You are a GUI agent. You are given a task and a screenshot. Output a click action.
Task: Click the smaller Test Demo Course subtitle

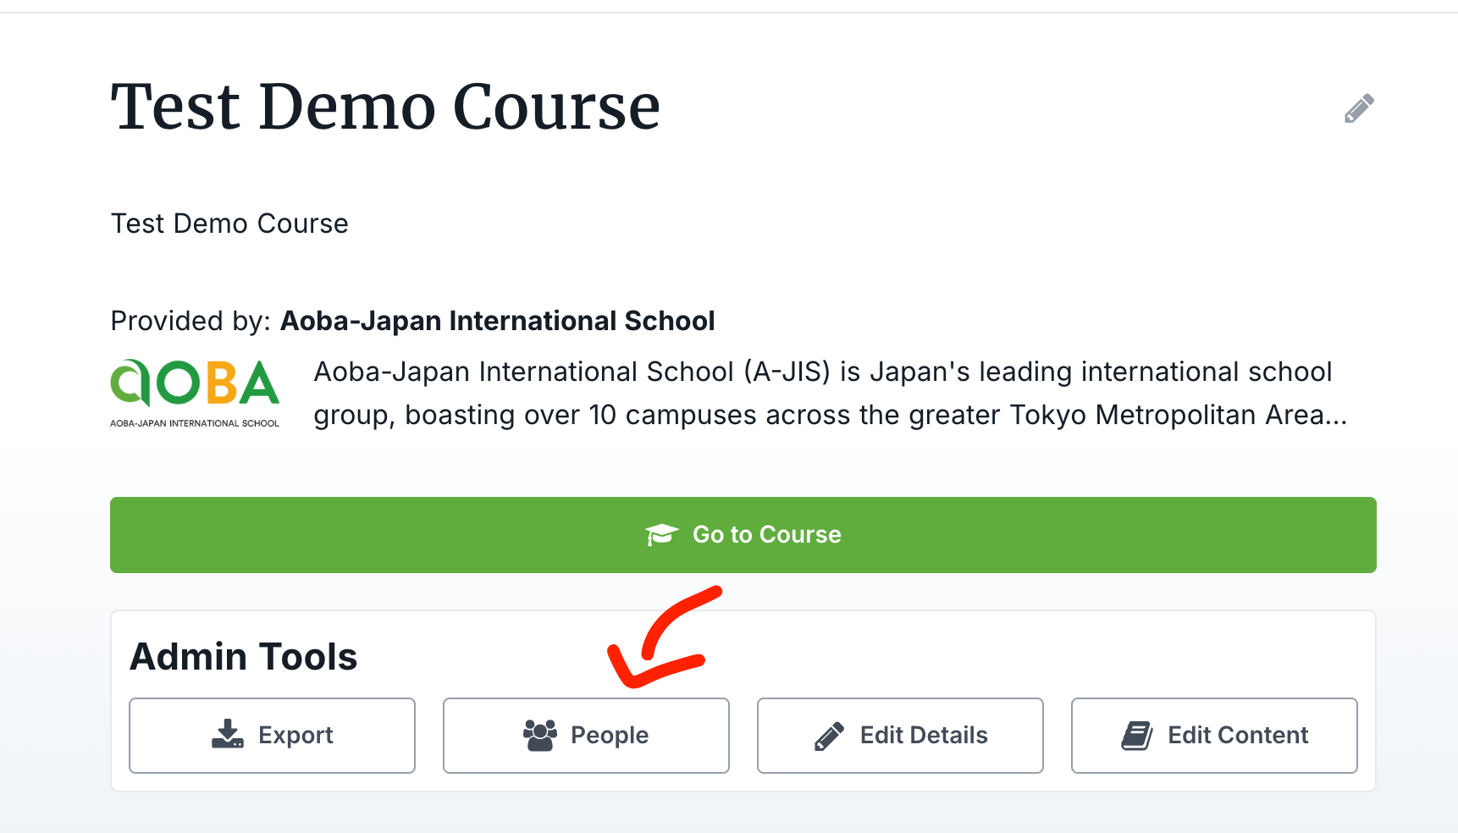229,223
